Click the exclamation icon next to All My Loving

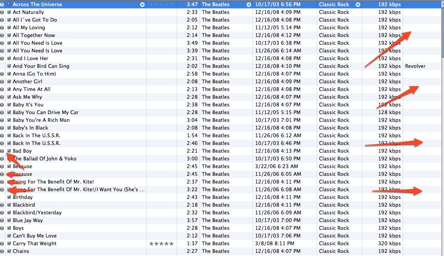2,28
